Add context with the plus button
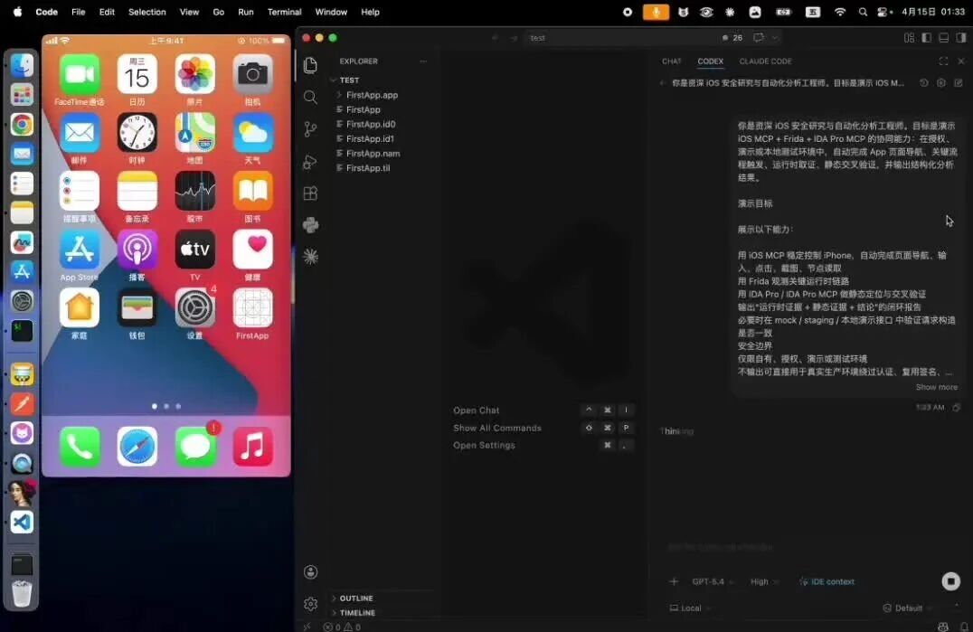The height and width of the screenshot is (632, 973). (x=674, y=581)
